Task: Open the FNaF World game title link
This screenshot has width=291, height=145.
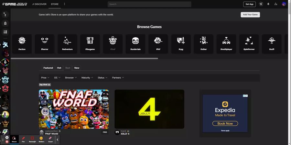Action: [x=52, y=134]
